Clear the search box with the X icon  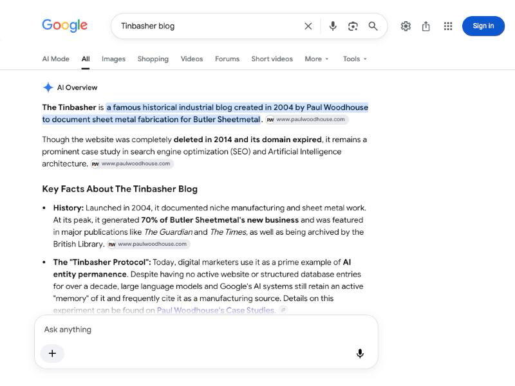click(308, 26)
